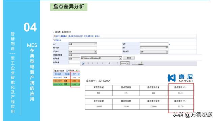
Task: Click the Kangni company logo
Action: click(180, 78)
